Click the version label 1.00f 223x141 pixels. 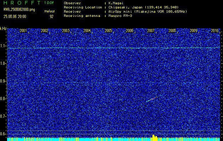coord(49,3)
